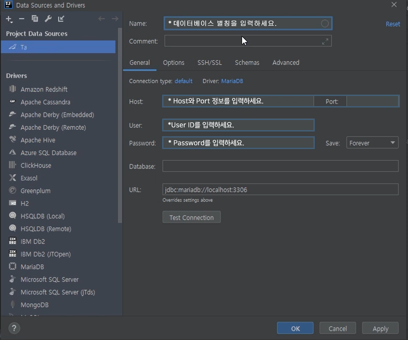Click the Exasol driver icon
The width and height of the screenshot is (408, 340).
12,178
